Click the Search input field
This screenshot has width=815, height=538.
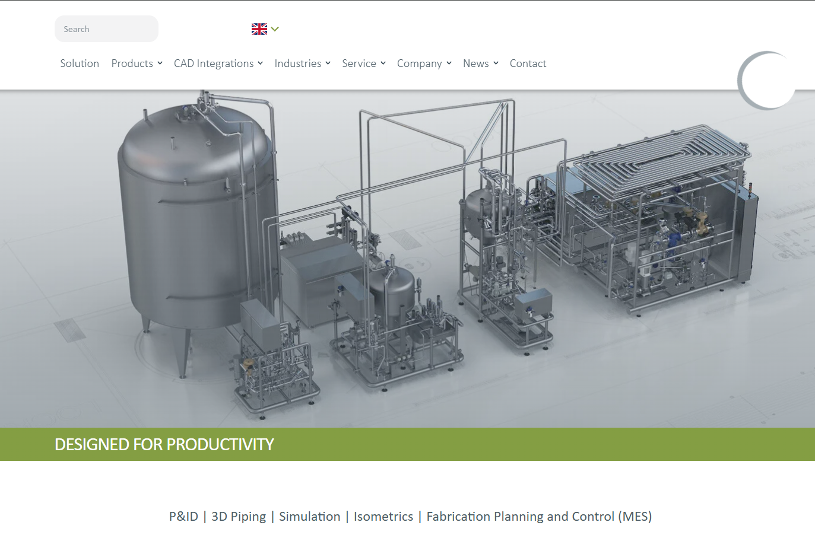pos(106,29)
